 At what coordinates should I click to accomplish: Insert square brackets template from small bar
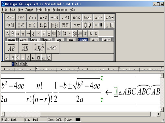pyautogui.click(x=59, y=33)
